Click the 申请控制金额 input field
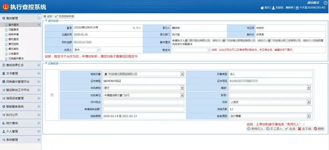 point(144,109)
